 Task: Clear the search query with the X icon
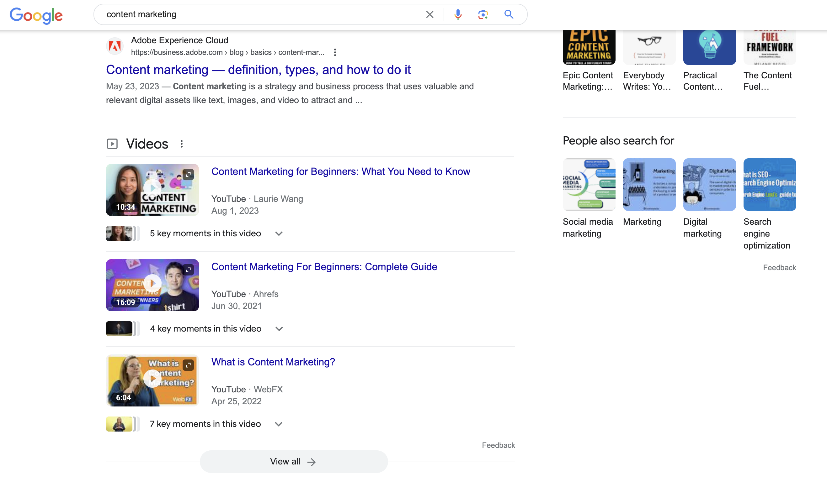(x=429, y=14)
